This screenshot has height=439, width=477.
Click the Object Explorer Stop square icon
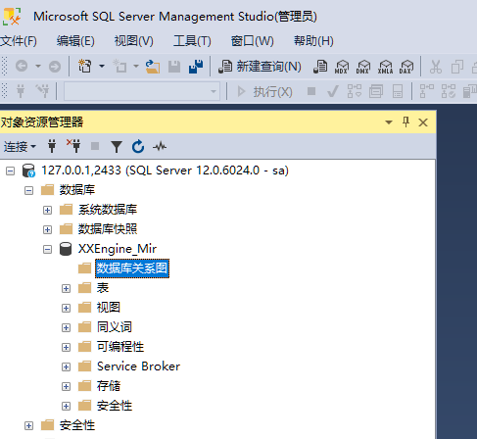pos(95,146)
